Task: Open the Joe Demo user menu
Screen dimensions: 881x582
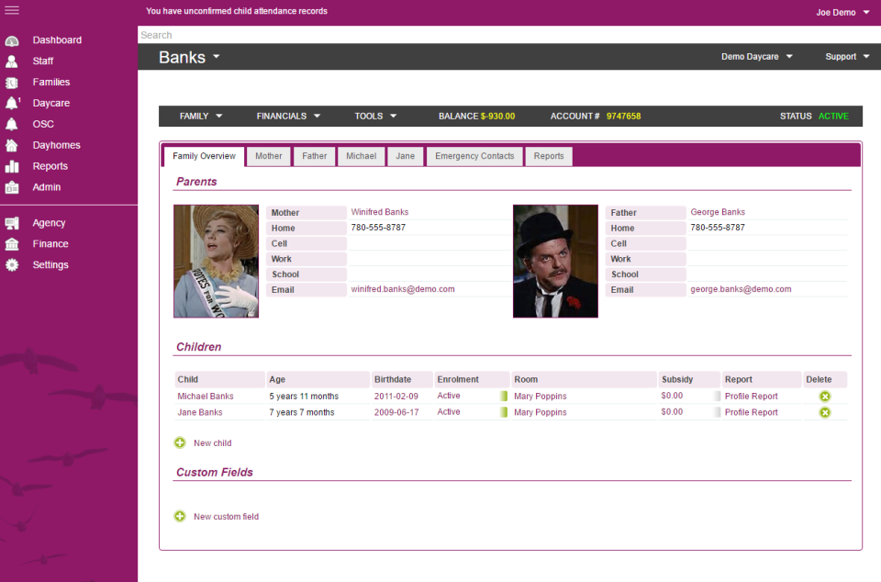Action: 842,12
